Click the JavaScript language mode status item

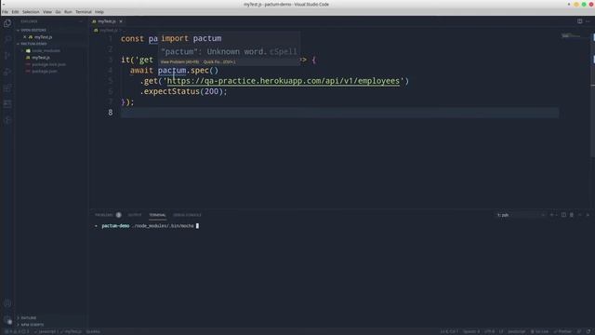[x=517, y=331]
